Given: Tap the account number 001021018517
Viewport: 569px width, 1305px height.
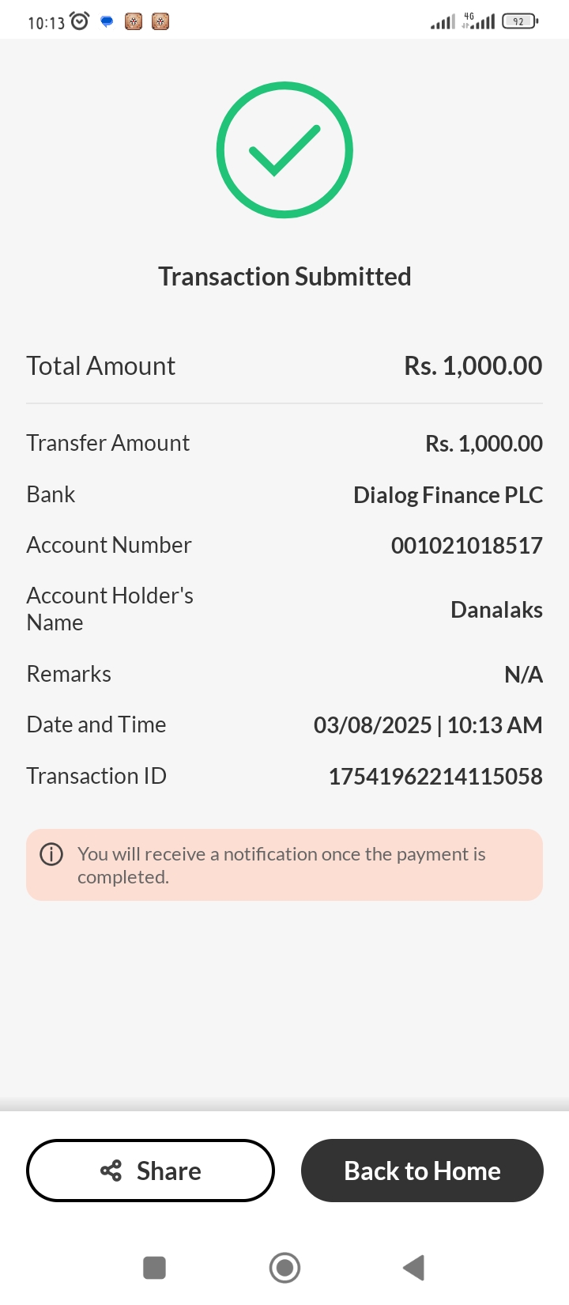Looking at the screenshot, I should click(466, 546).
